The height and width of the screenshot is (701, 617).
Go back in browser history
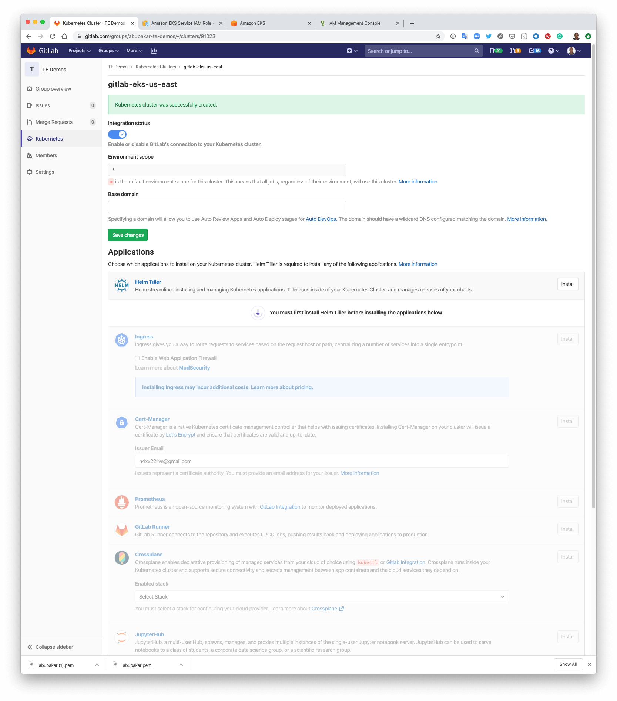(29, 36)
